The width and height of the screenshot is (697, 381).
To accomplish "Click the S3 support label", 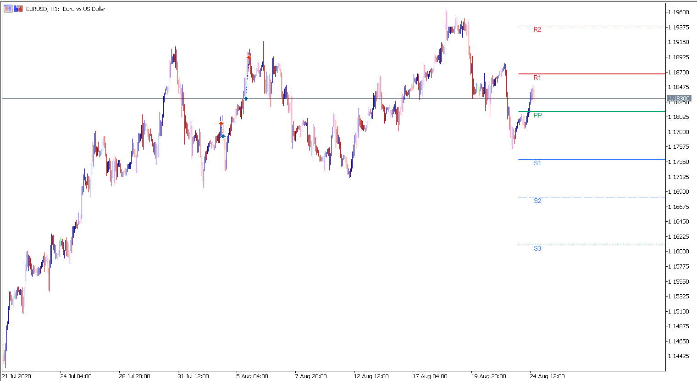I will tap(537, 248).
